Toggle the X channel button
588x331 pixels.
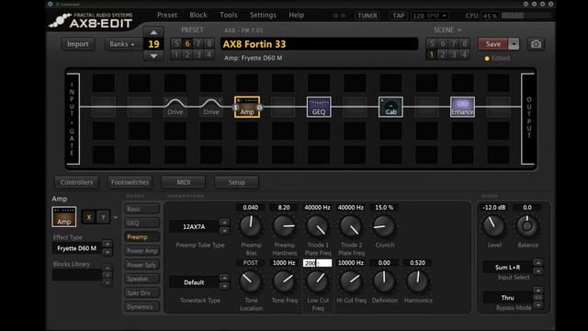[89, 217]
